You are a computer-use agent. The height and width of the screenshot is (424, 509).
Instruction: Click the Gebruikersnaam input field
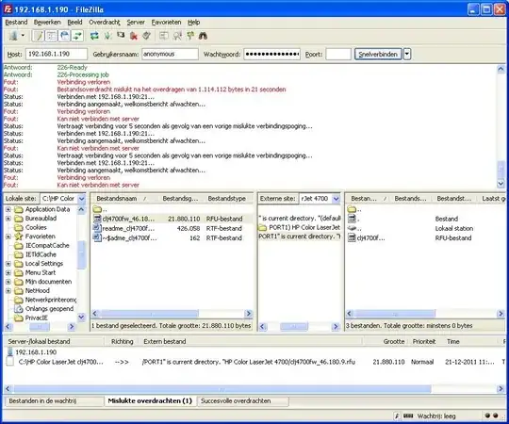click(170, 54)
